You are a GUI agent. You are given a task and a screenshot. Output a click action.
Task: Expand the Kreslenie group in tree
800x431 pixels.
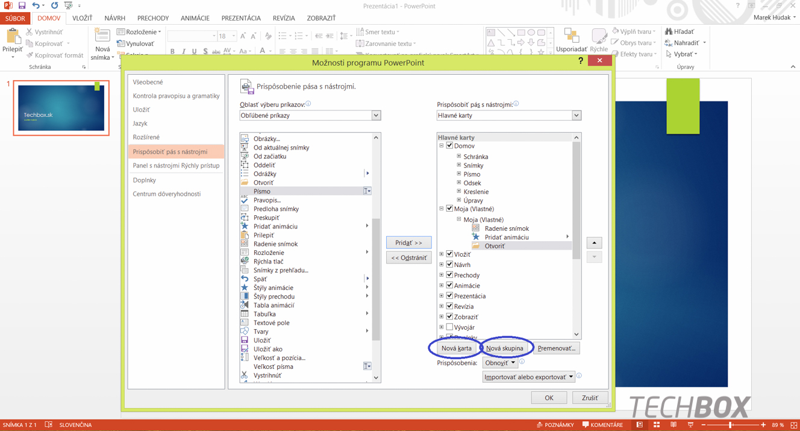point(459,192)
